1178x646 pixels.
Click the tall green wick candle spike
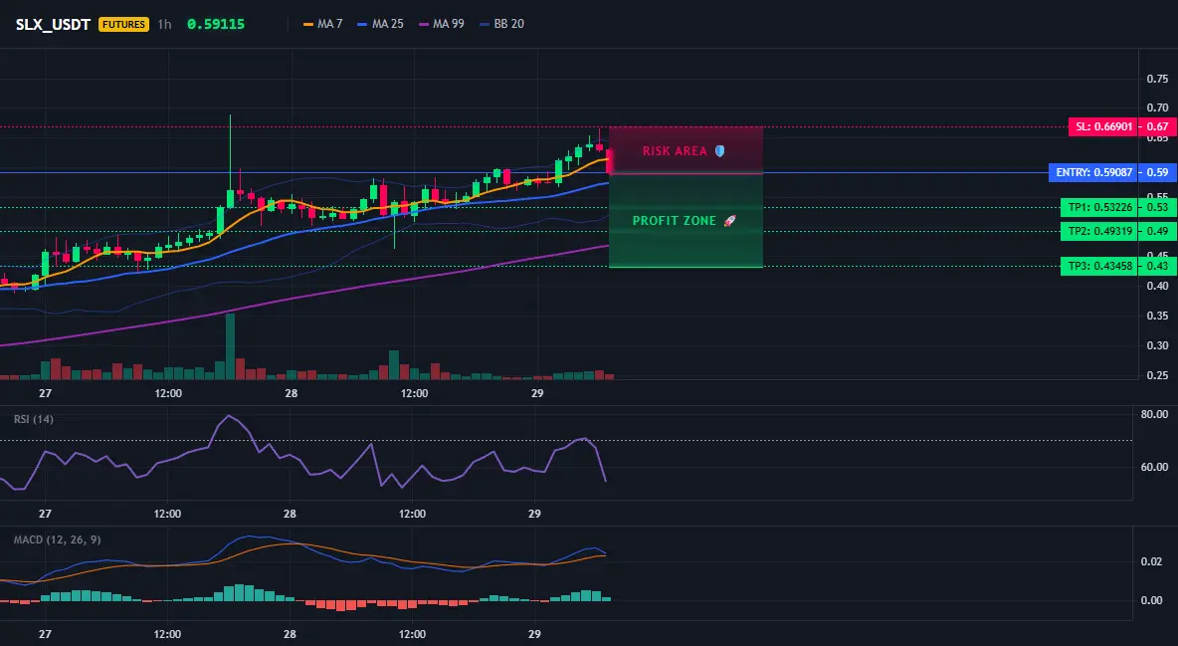point(230,161)
